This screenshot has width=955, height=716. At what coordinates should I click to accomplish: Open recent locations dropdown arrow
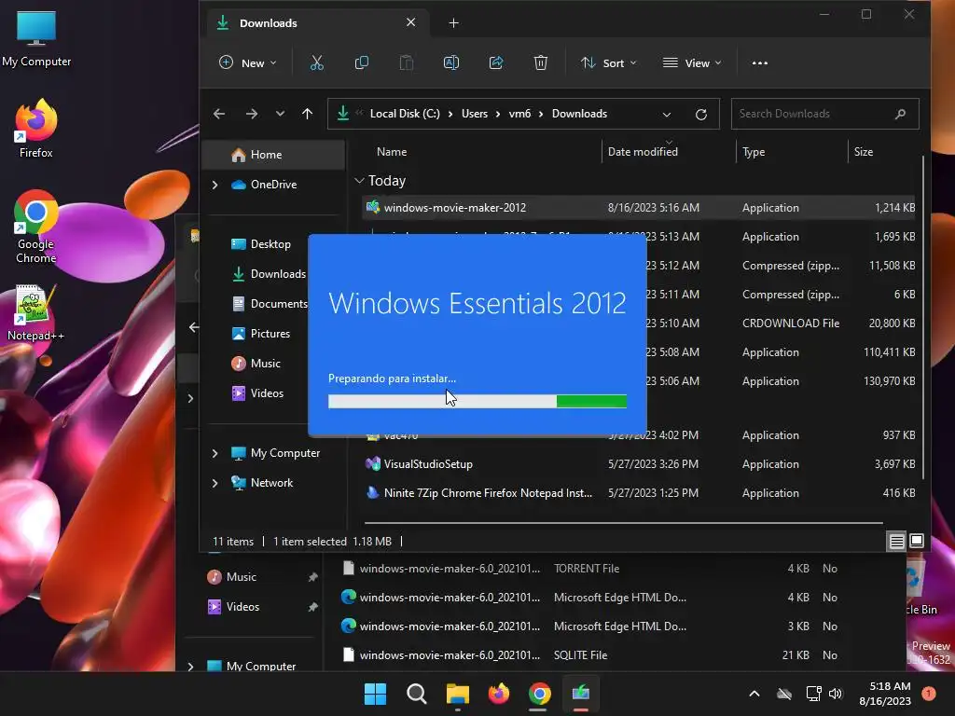280,114
